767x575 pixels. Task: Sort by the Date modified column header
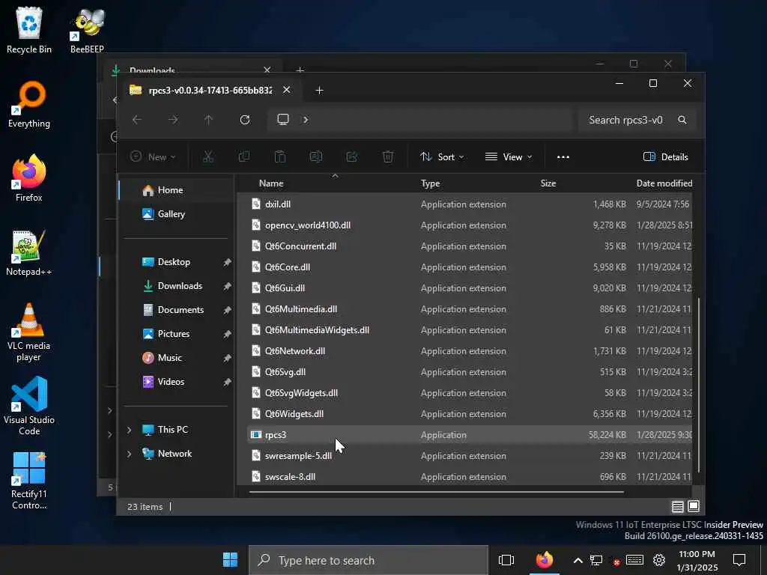coord(664,183)
